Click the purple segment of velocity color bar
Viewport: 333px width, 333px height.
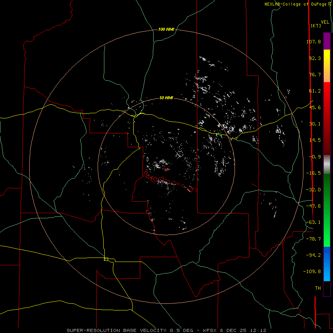click(327, 41)
